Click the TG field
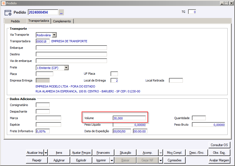The image size is (235, 166). tap(192, 12)
